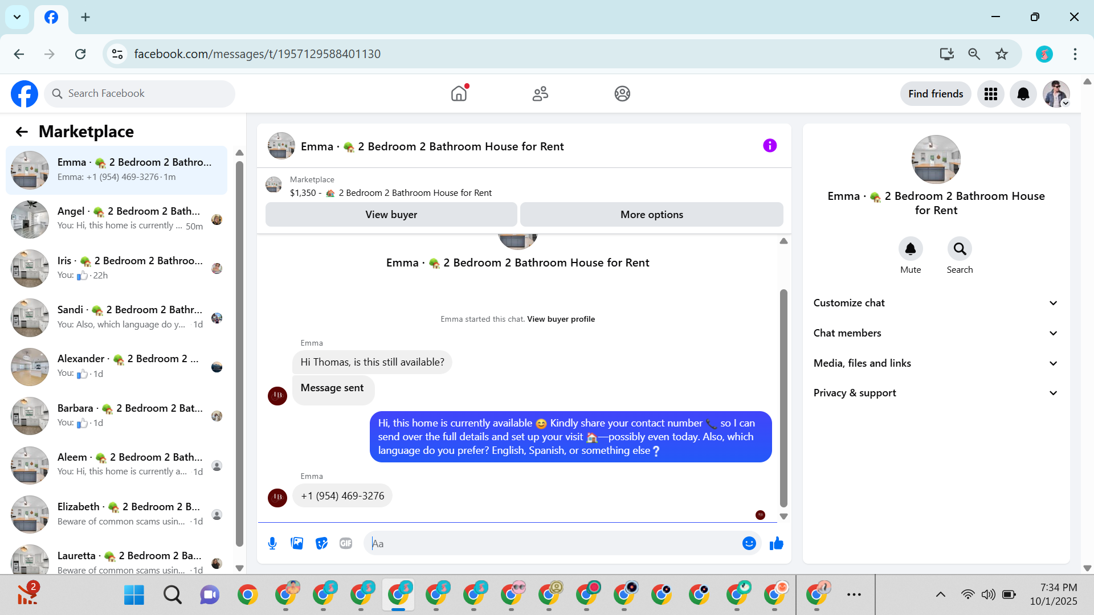Screen dimensions: 1094x615
Task: Open the Groups icon in top navigation
Action: [622, 93]
